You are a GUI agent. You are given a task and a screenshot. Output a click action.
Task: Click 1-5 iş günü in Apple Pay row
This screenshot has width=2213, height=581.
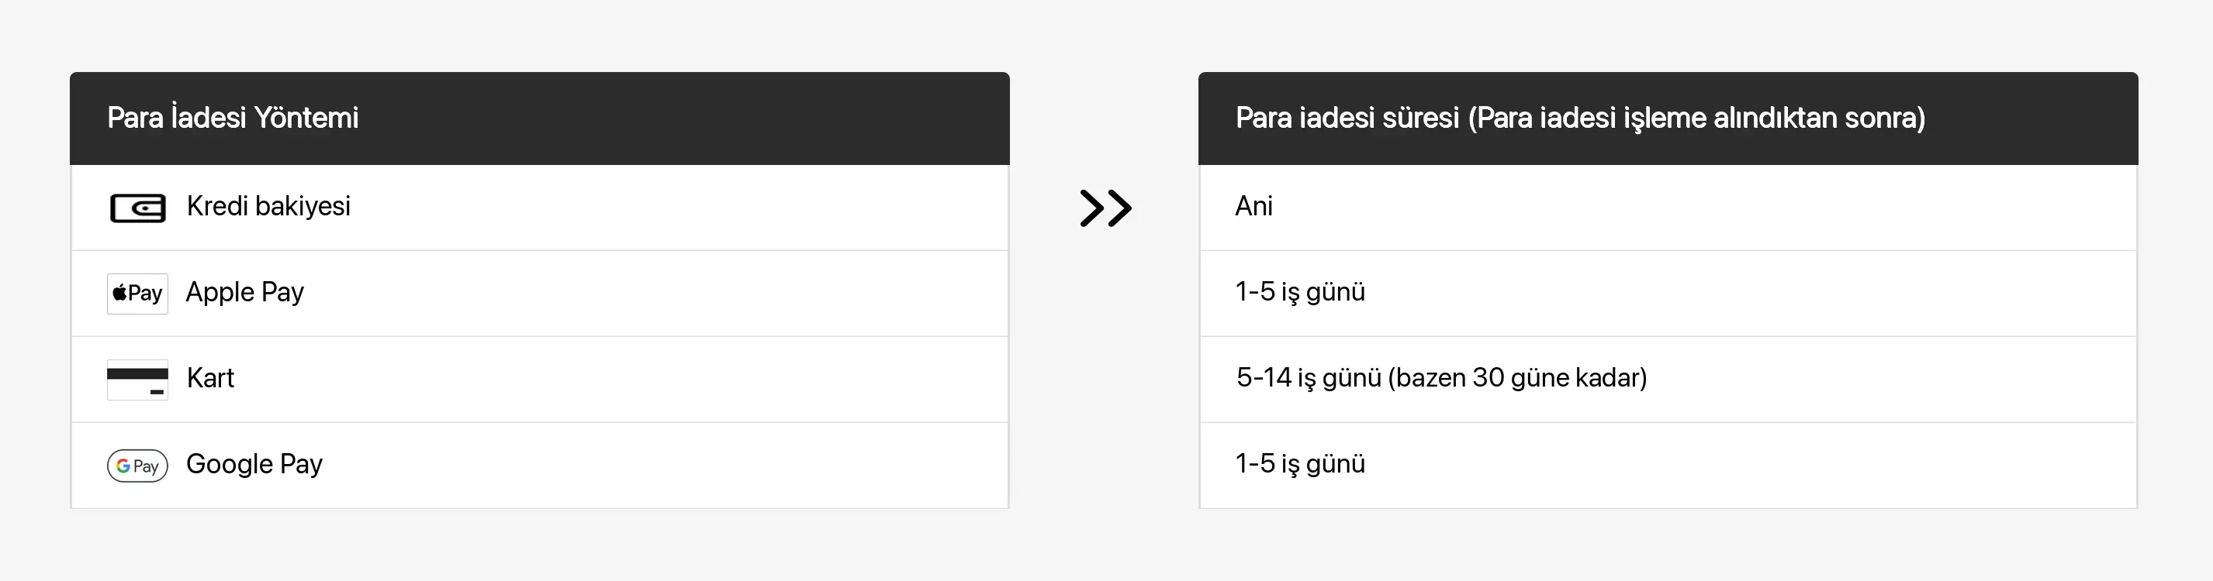1300,292
